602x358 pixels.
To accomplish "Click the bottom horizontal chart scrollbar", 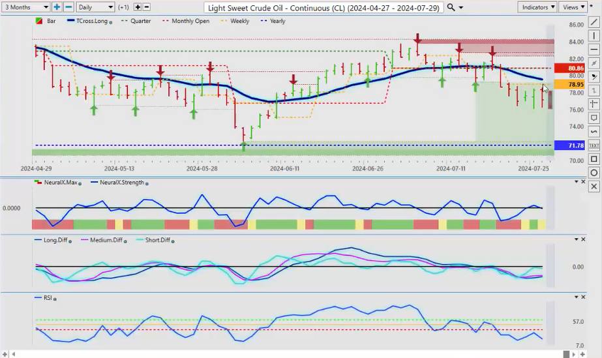I will pos(293,353).
